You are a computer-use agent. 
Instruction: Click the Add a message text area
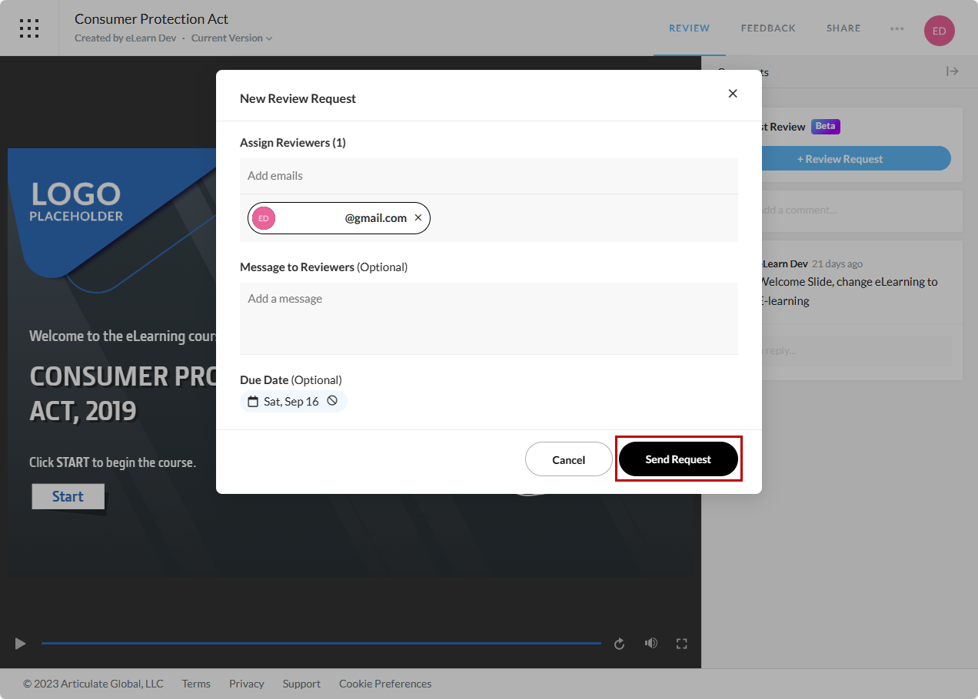(488, 318)
